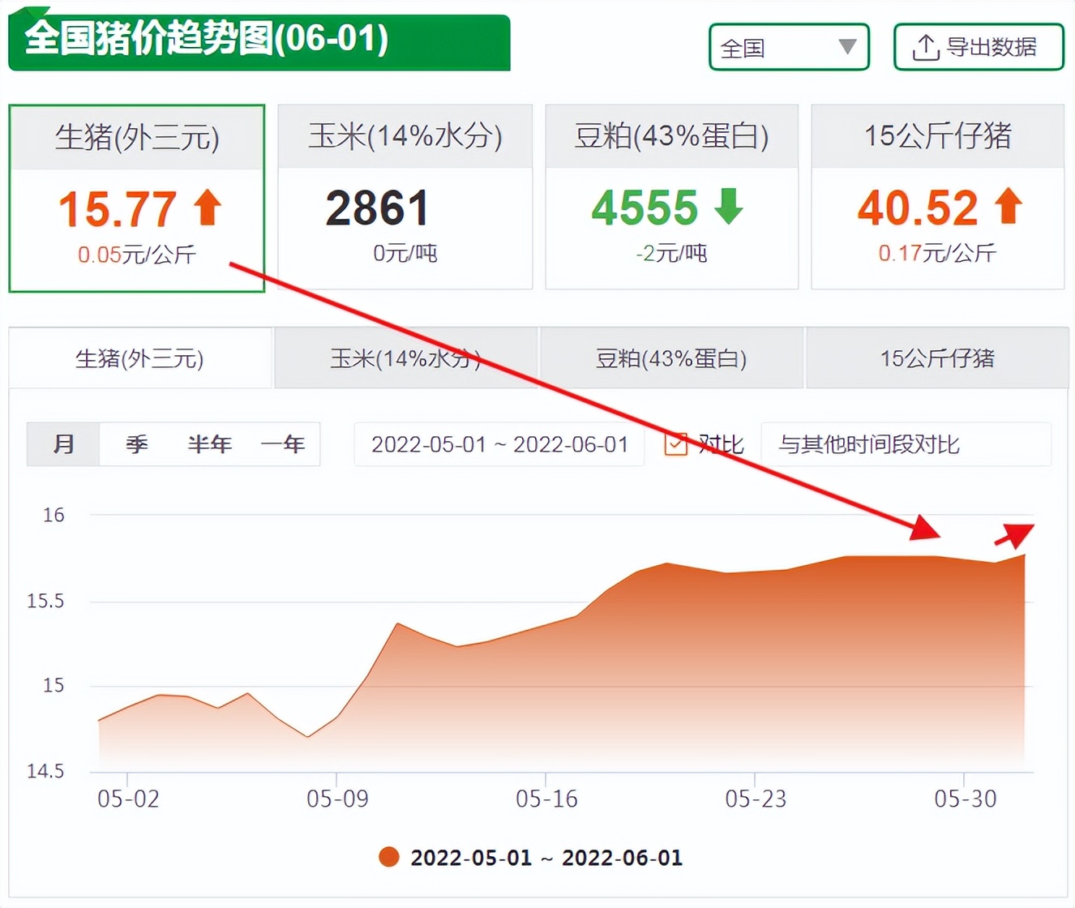Select the 半年 time range
The image size is (1075, 908).
210,444
